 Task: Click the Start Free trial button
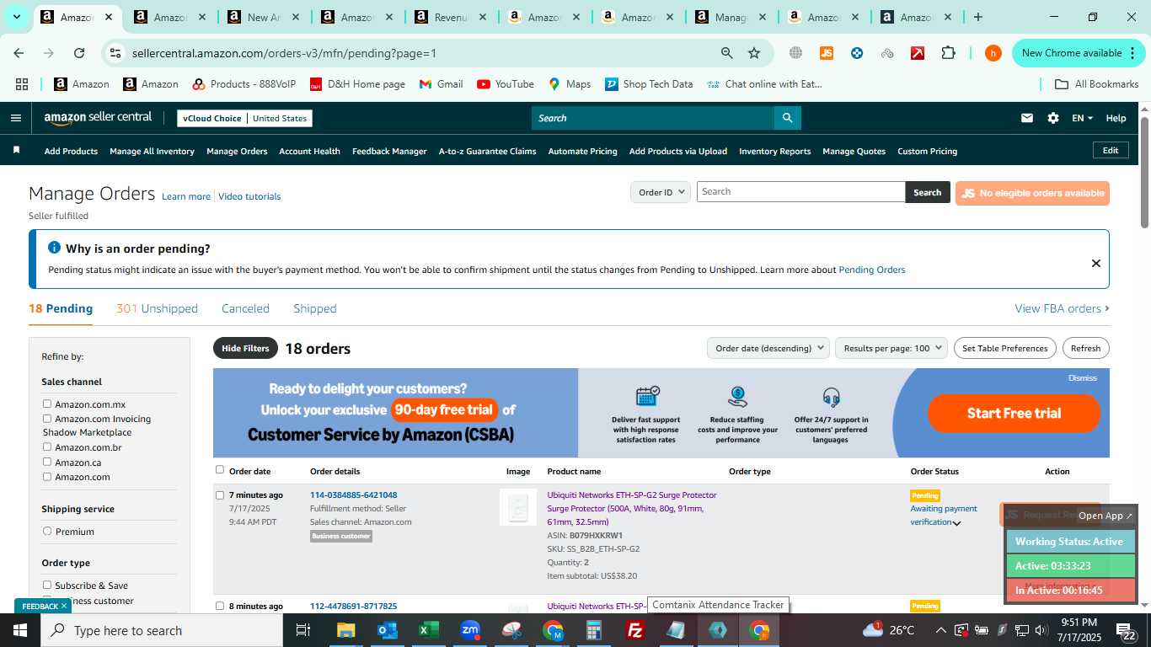click(x=1014, y=413)
